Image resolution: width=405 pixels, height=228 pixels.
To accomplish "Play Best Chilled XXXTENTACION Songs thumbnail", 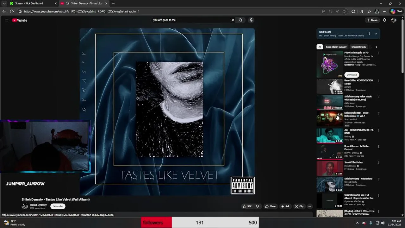I will (x=330, y=86).
